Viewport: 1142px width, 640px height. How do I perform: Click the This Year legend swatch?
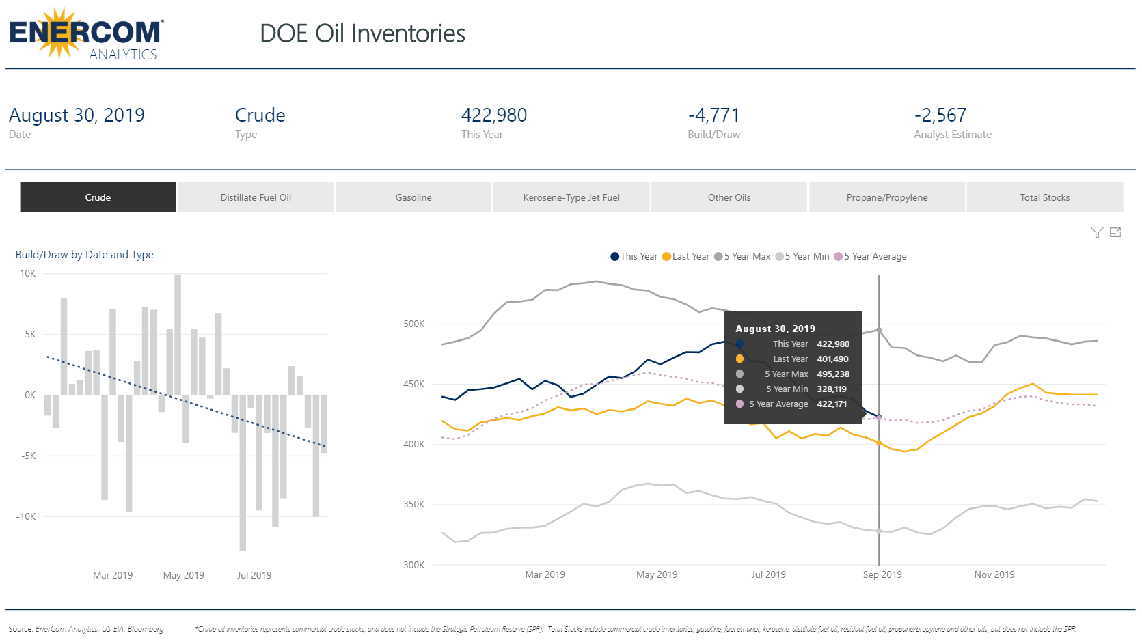point(614,257)
